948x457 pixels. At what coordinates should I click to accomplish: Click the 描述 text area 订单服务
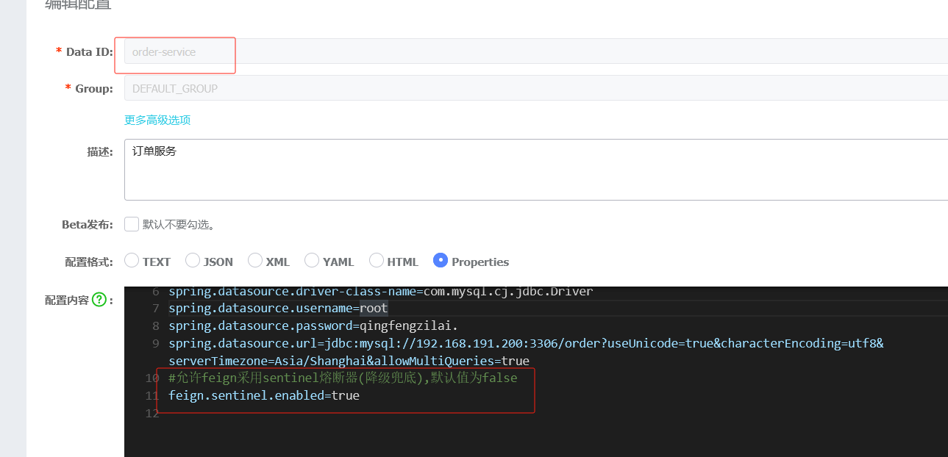click(536, 169)
